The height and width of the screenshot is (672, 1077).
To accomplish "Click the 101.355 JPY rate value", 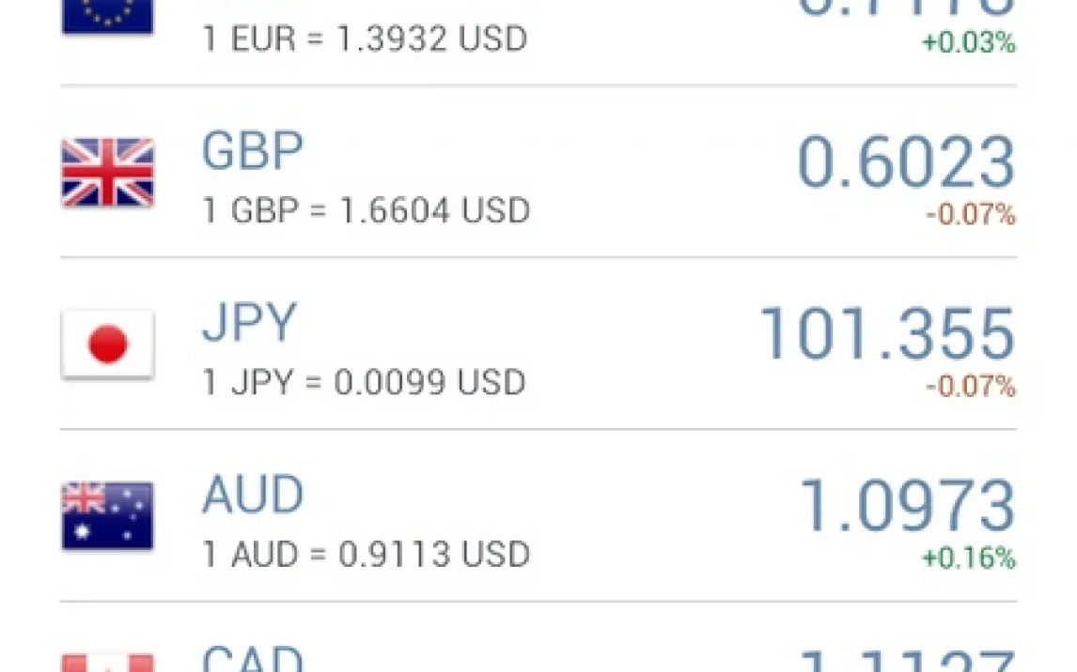I will (886, 334).
